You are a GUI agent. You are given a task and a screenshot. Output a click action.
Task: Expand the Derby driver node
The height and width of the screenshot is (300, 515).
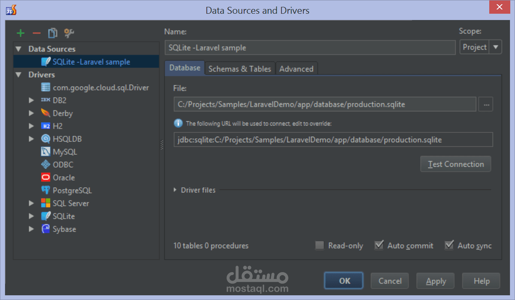point(31,113)
